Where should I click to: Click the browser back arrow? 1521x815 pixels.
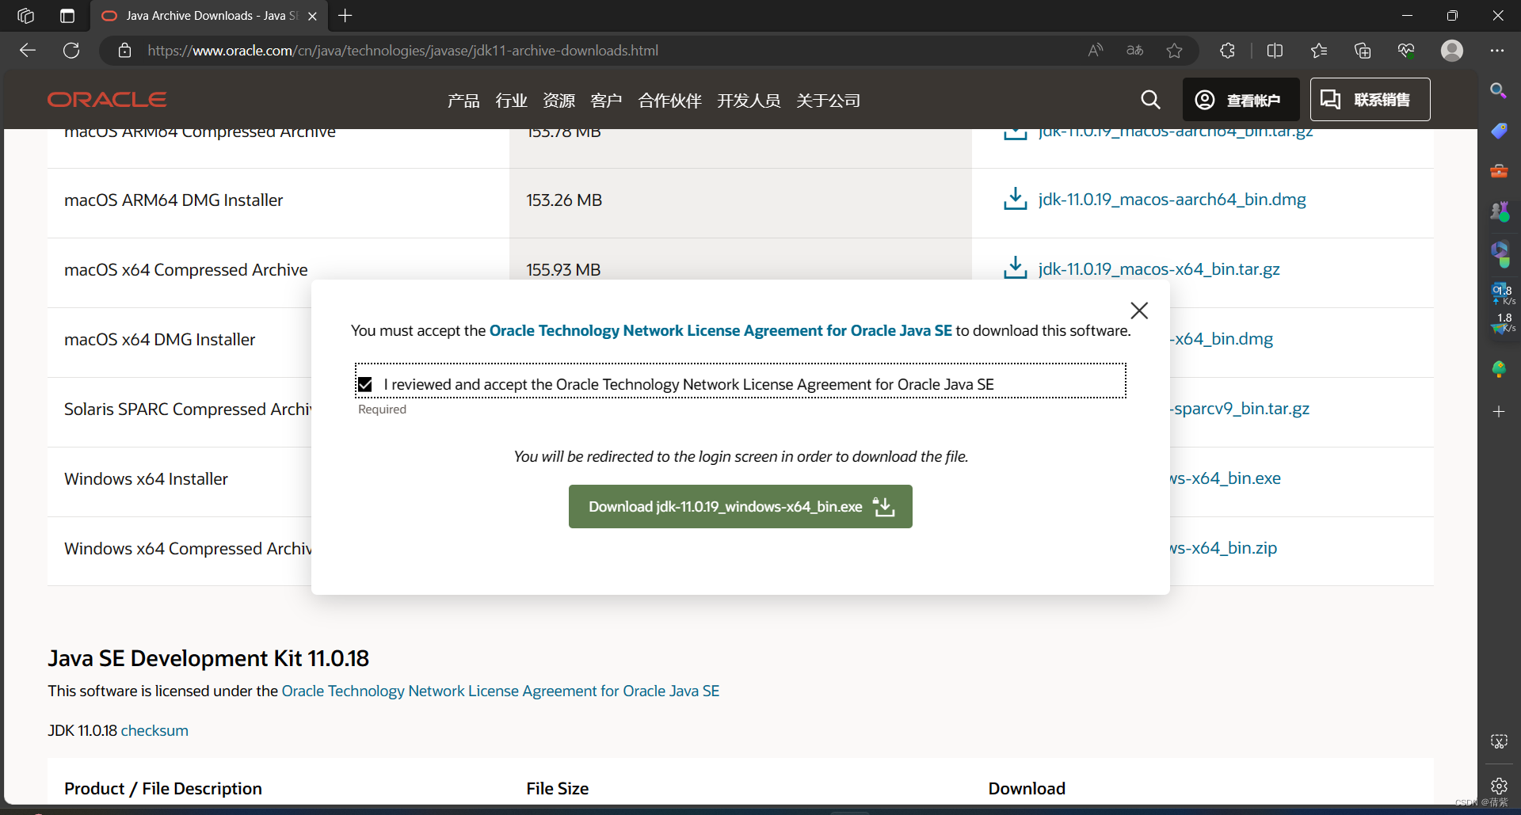pyautogui.click(x=28, y=51)
